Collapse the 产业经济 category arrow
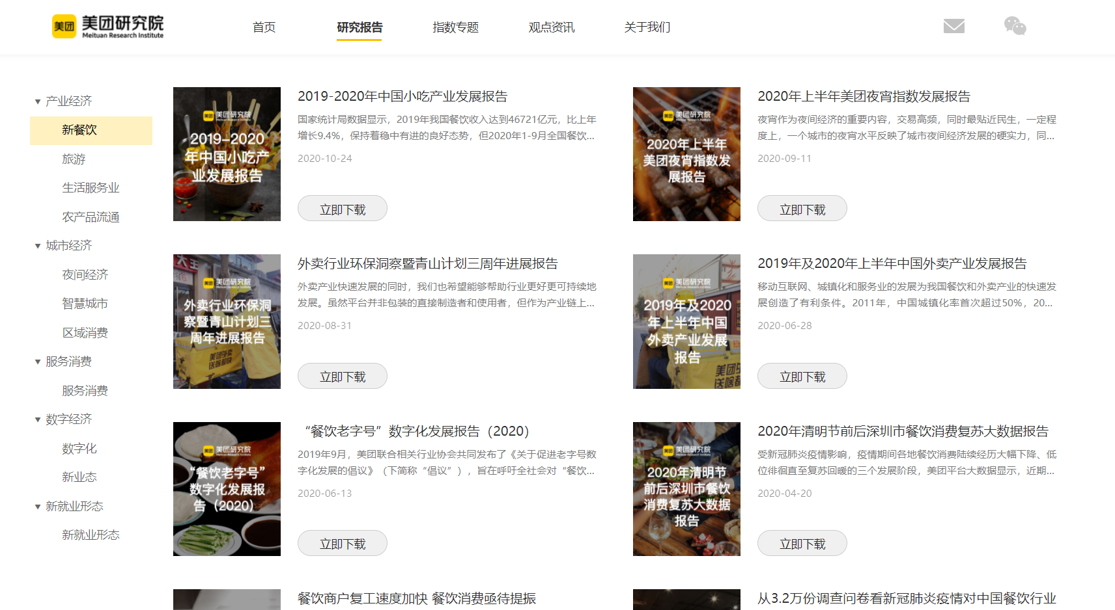 [x=38, y=101]
